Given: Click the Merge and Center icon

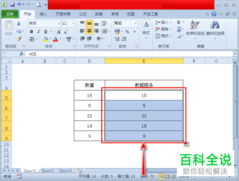Looking at the screenshot, I should click(104, 31).
